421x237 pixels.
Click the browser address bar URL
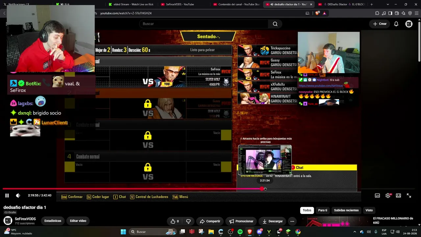click(x=126, y=13)
